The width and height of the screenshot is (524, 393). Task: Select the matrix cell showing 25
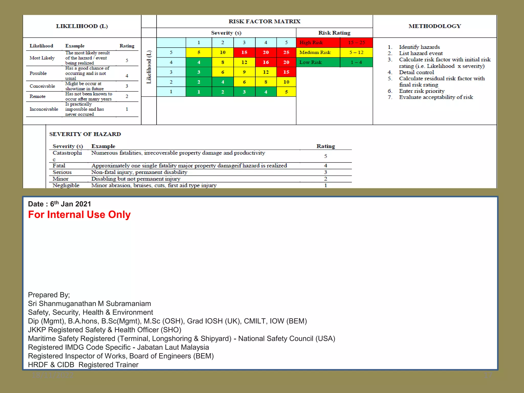click(x=286, y=52)
